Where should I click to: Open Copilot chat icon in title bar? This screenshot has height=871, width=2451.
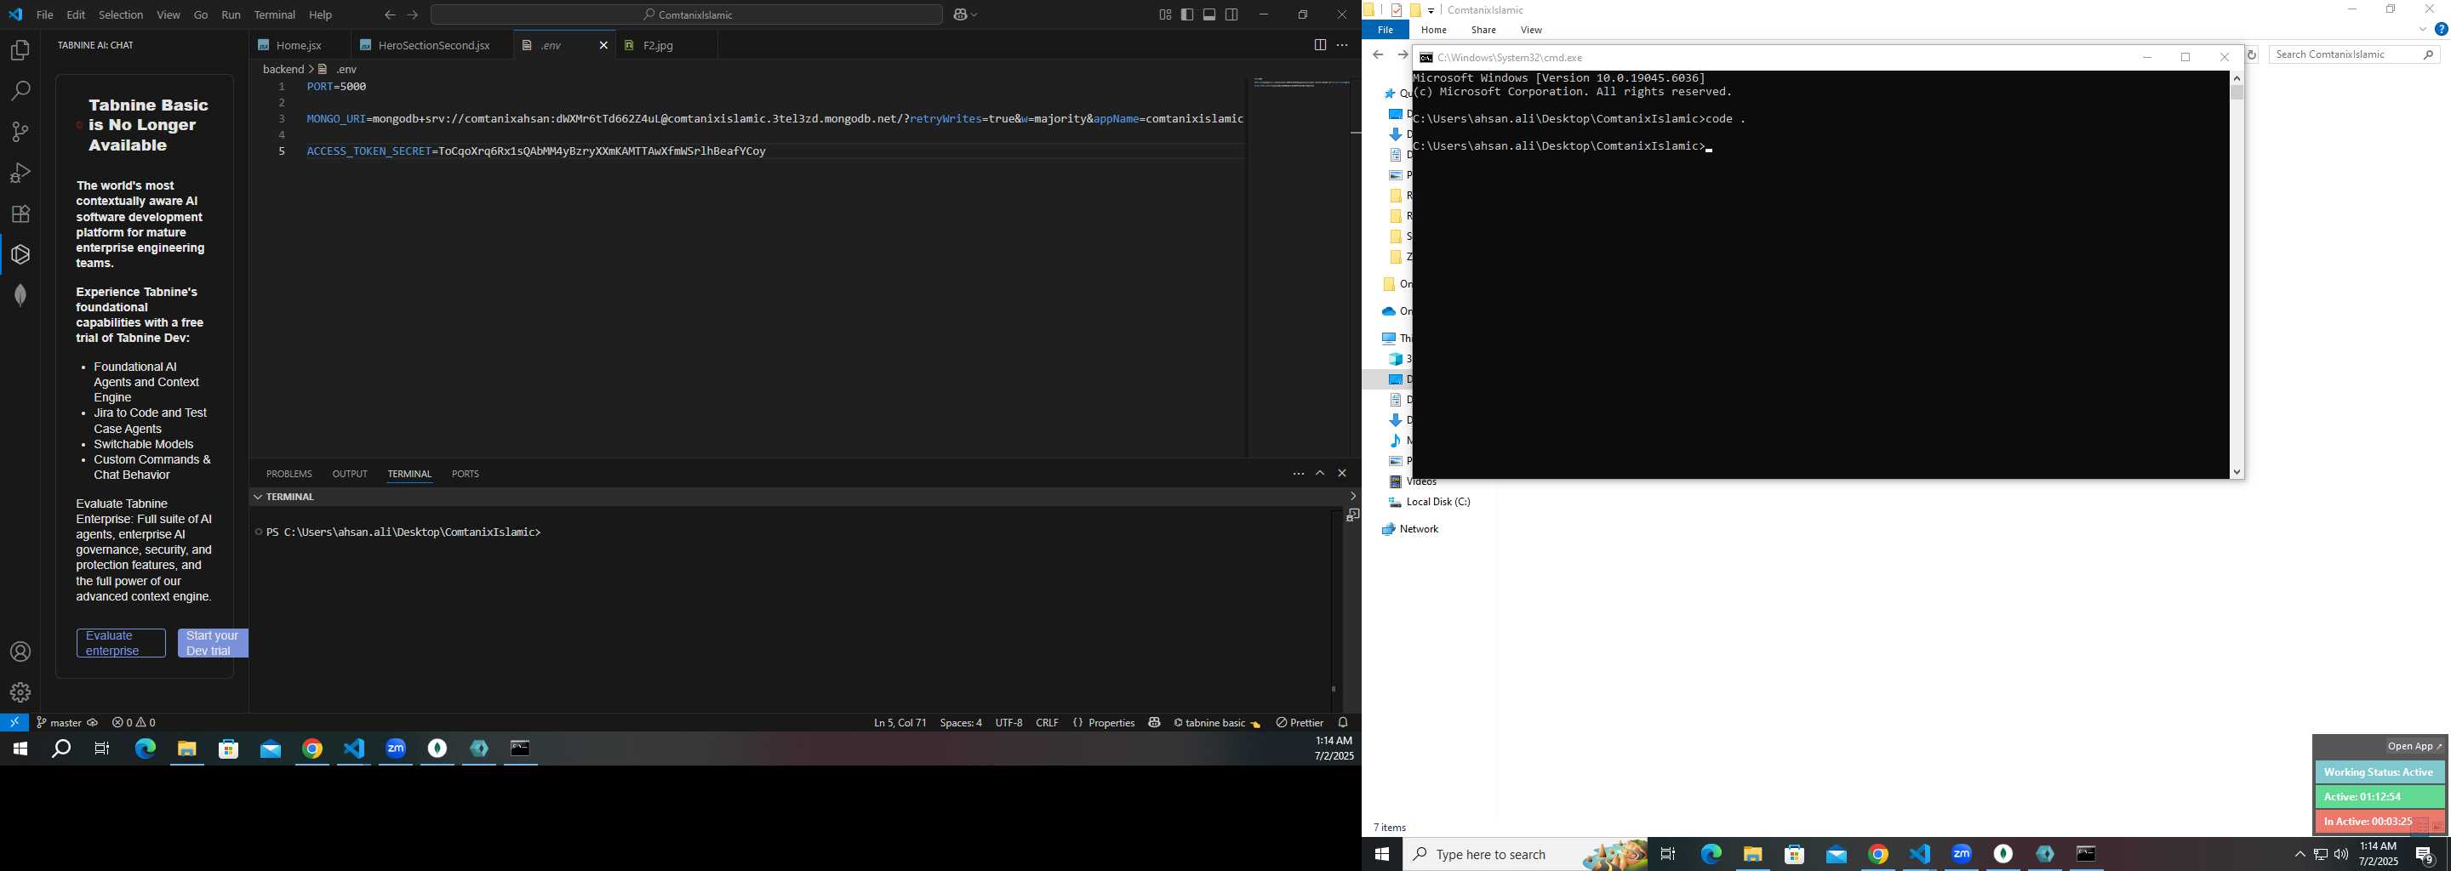click(x=959, y=15)
